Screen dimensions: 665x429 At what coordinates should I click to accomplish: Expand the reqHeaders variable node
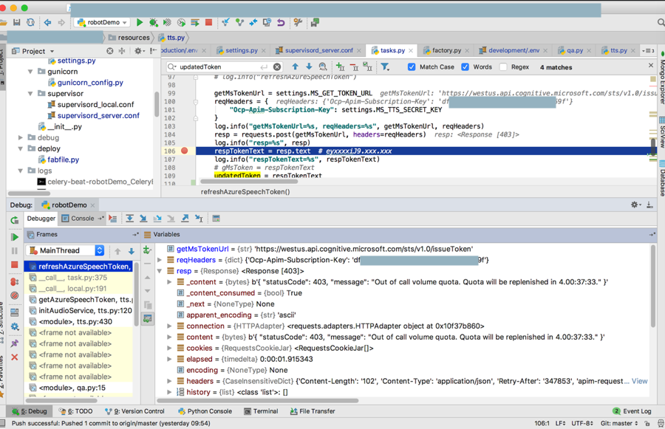160,260
